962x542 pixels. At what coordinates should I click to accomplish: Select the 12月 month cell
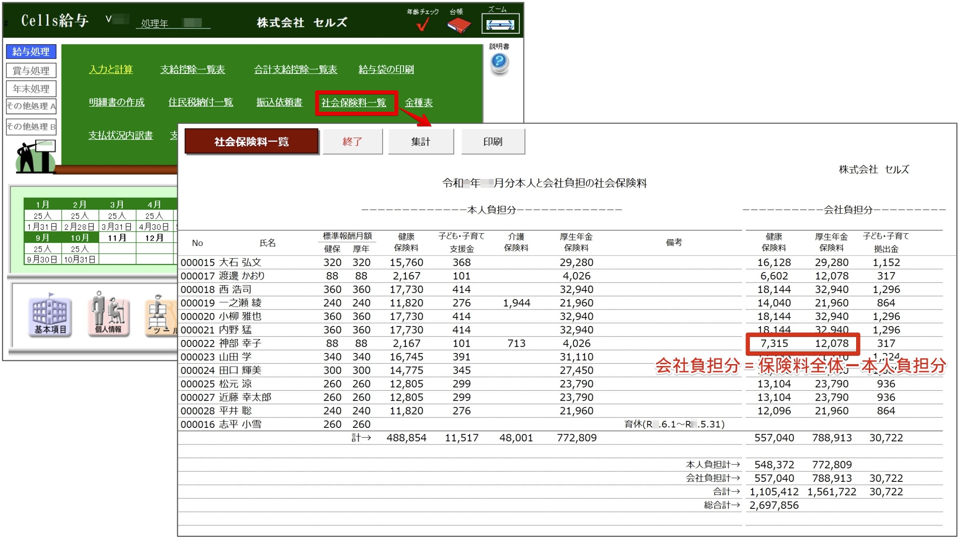pyautogui.click(x=155, y=238)
